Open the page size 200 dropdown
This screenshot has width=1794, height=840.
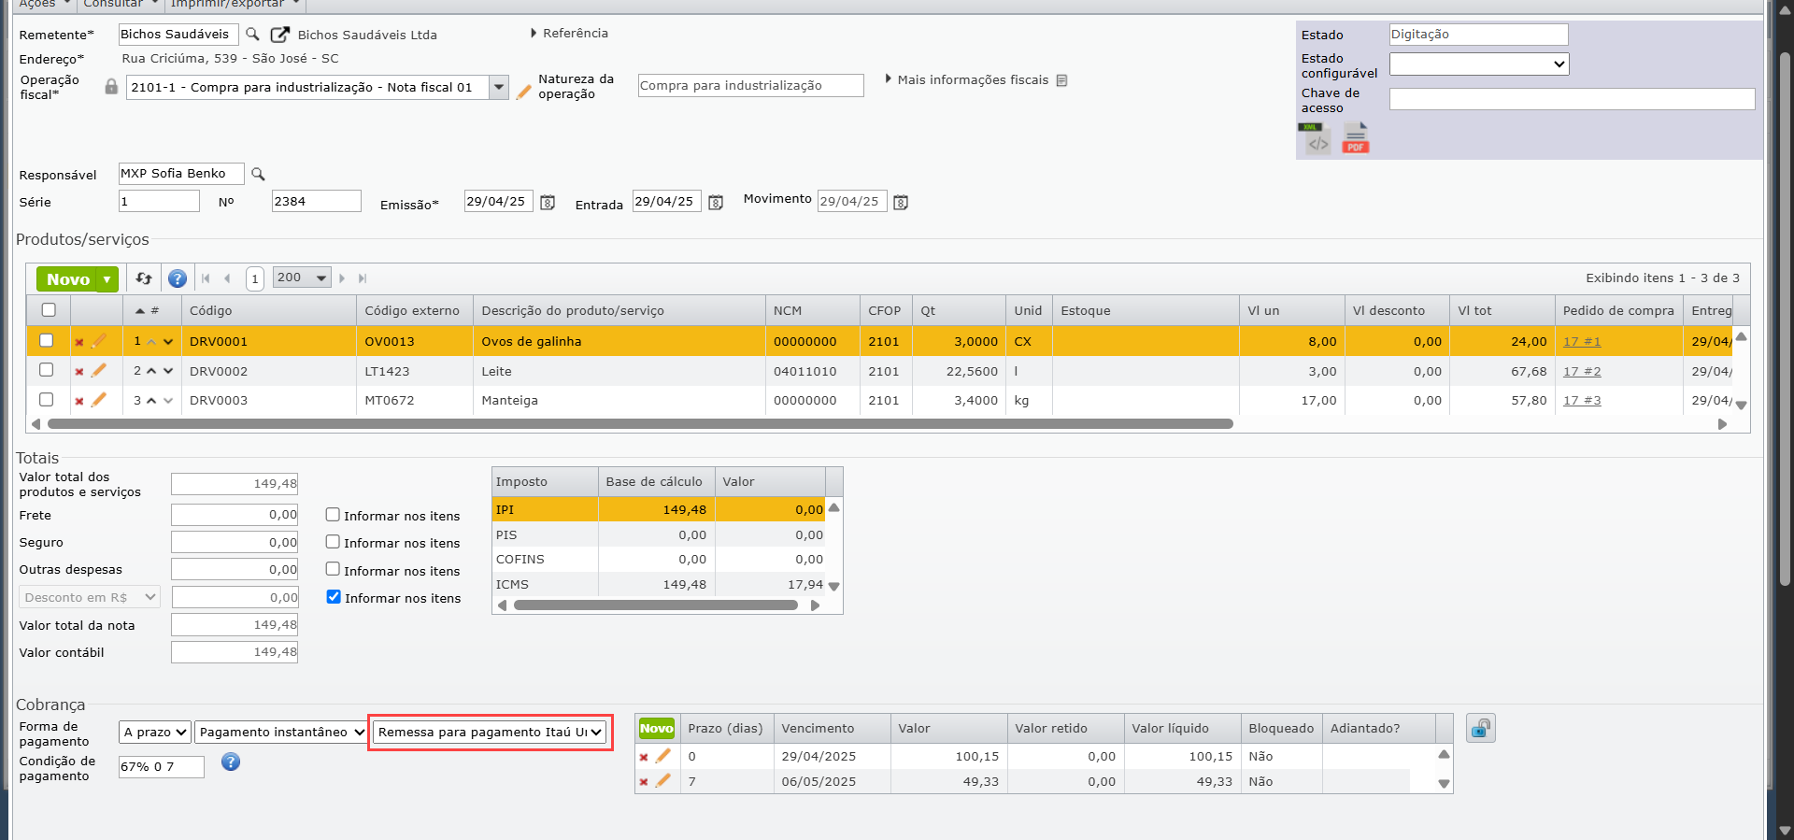[302, 278]
